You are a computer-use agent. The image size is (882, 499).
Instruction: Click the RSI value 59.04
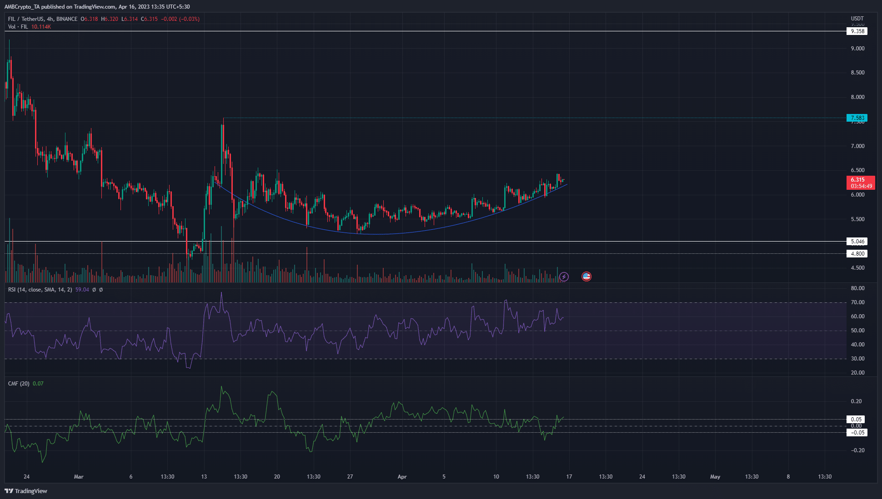coord(82,290)
